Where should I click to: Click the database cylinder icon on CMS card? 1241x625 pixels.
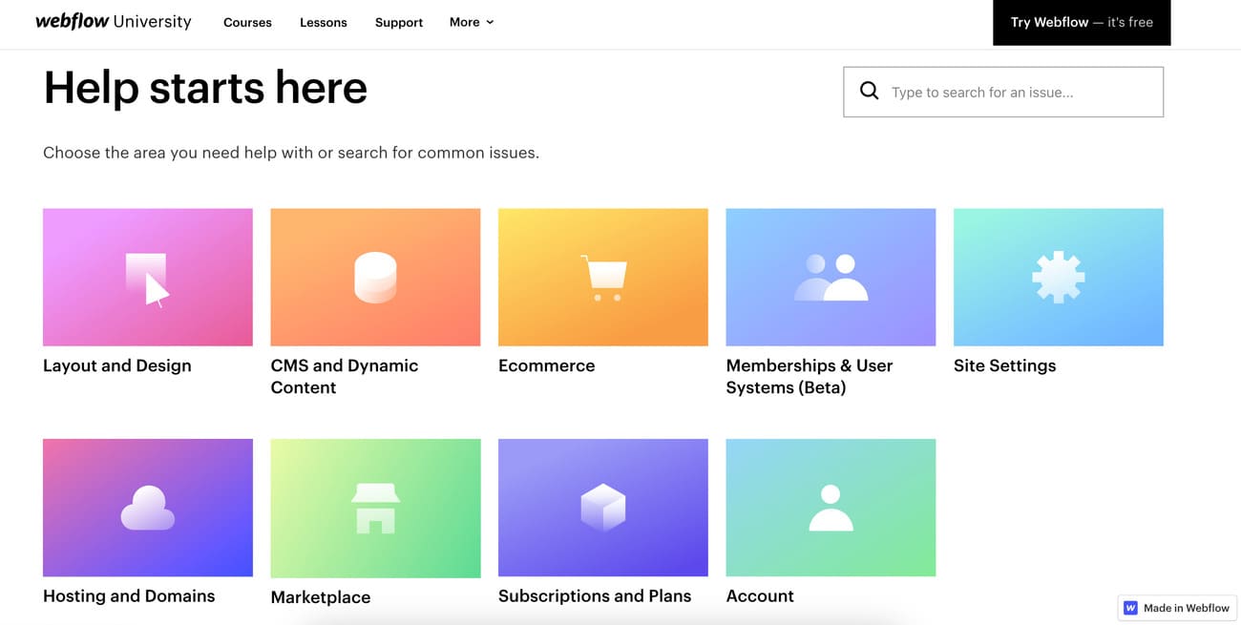(x=375, y=278)
